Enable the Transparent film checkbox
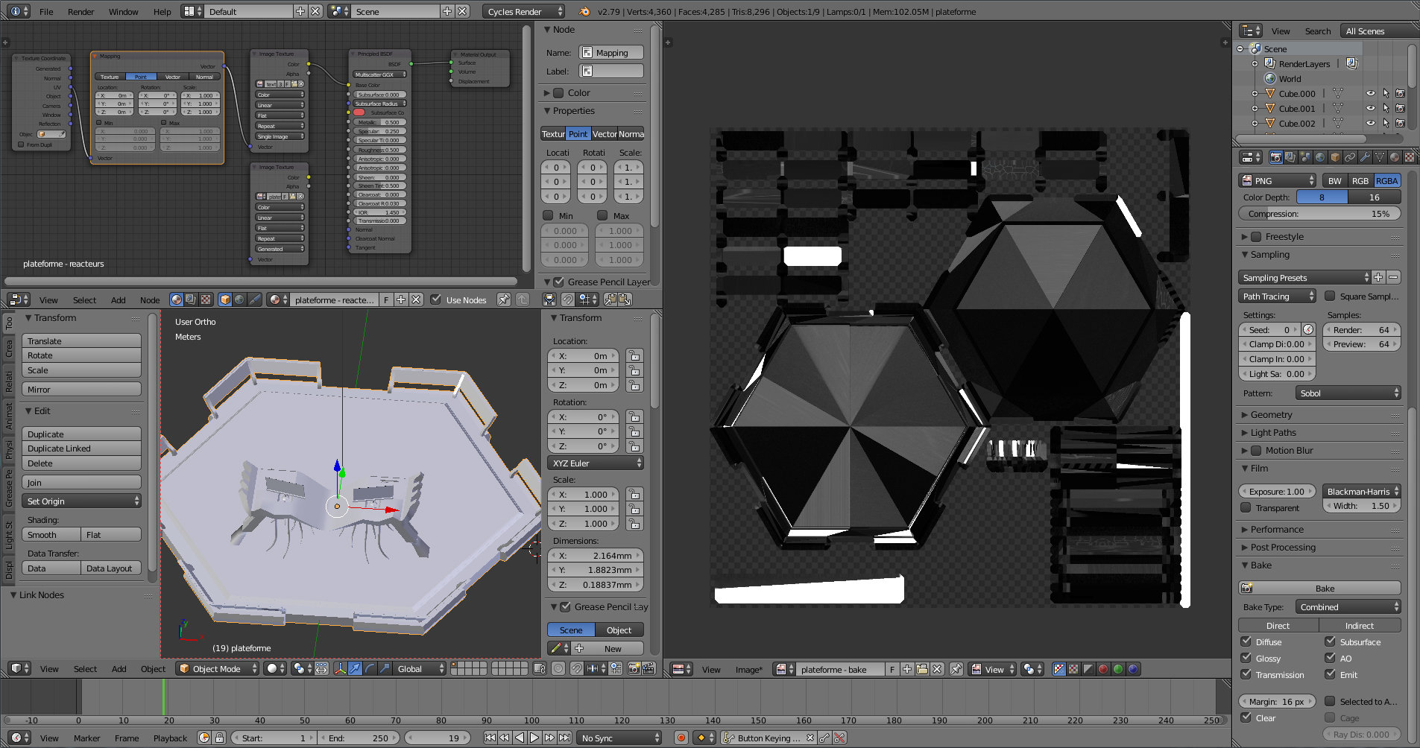1420x748 pixels. pos(1246,507)
